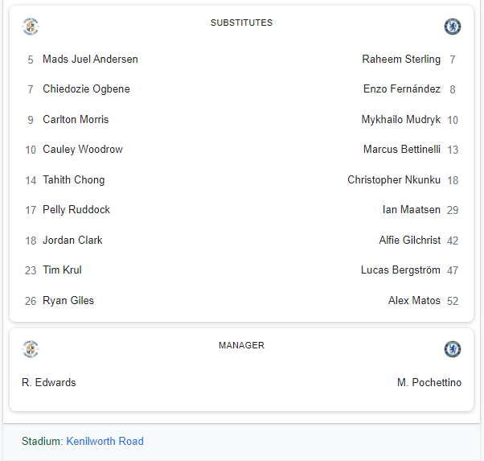Viewport: 484px width, 461px height.
Task: Open the Kenilworth Road stadium link
Action: 105,441
